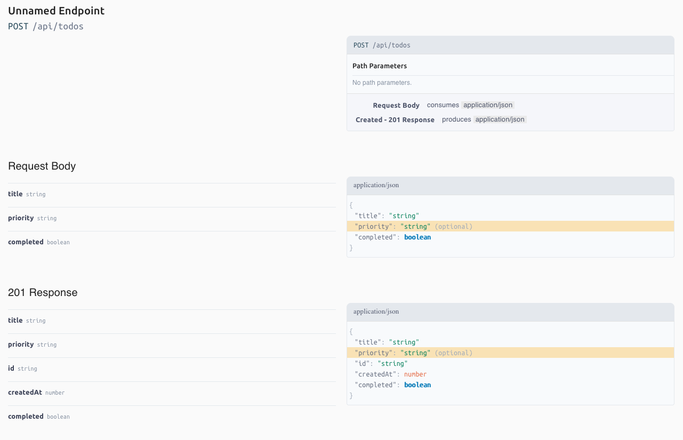Click the application/json badge next to consumes
Viewport: 683px width, 440px height.
coord(488,106)
